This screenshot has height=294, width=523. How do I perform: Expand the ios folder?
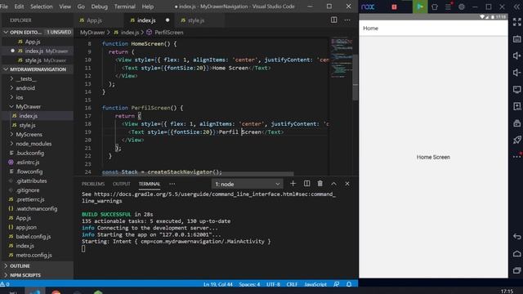point(20,97)
